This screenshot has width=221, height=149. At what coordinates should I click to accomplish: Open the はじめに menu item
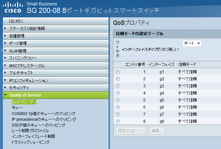(16, 21)
